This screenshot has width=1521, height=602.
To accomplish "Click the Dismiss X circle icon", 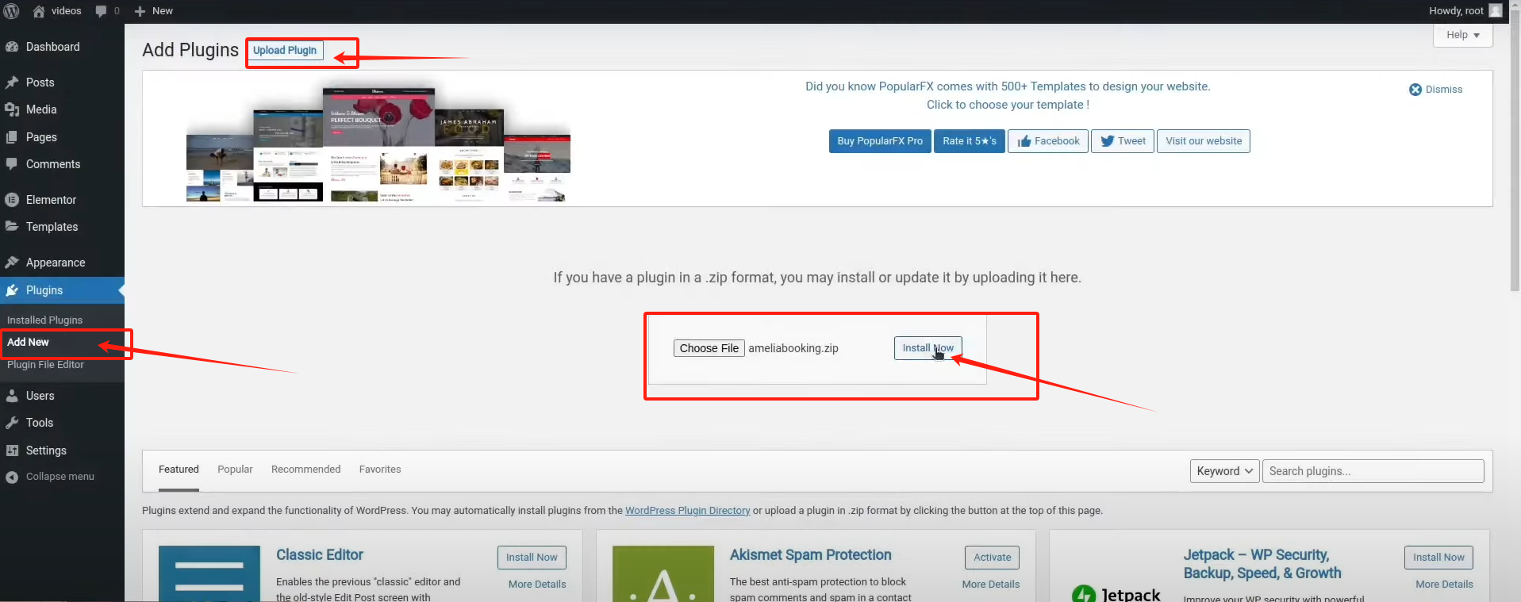I will (x=1415, y=90).
